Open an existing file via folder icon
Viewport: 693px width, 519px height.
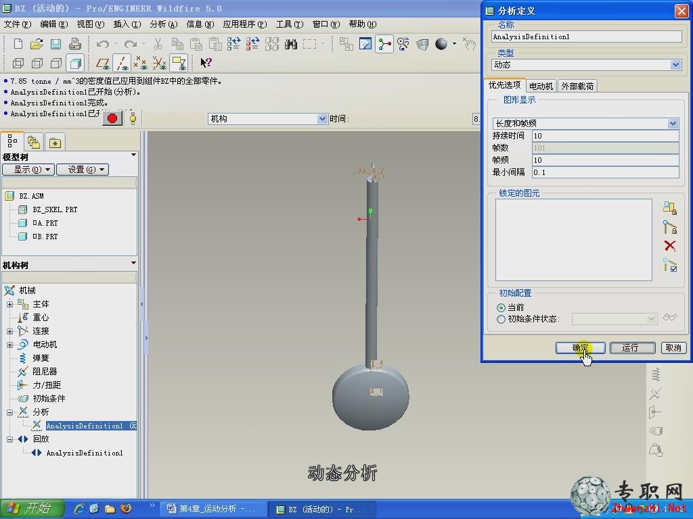(x=37, y=44)
